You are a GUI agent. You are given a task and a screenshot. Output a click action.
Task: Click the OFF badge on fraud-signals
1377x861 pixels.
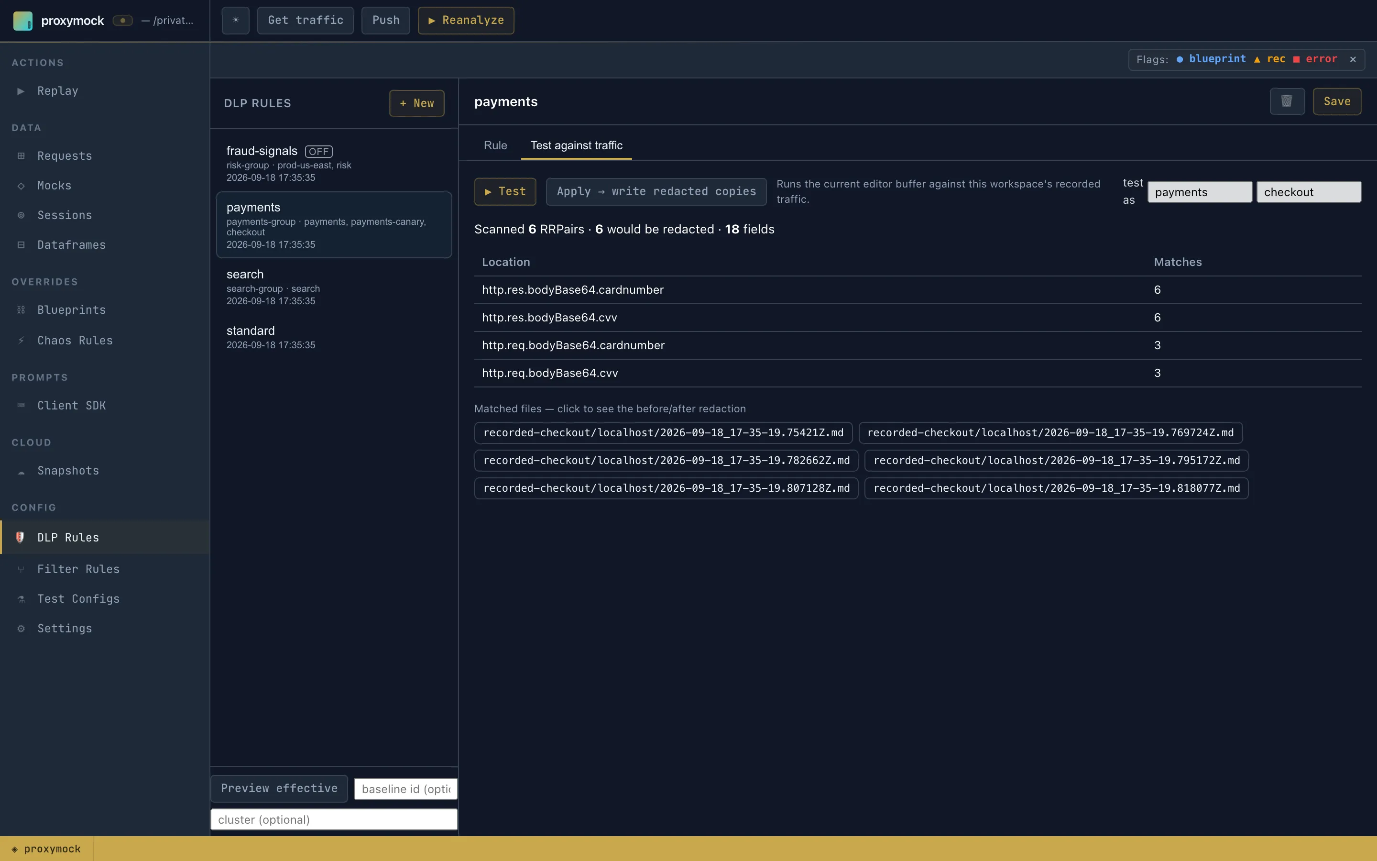click(x=318, y=152)
